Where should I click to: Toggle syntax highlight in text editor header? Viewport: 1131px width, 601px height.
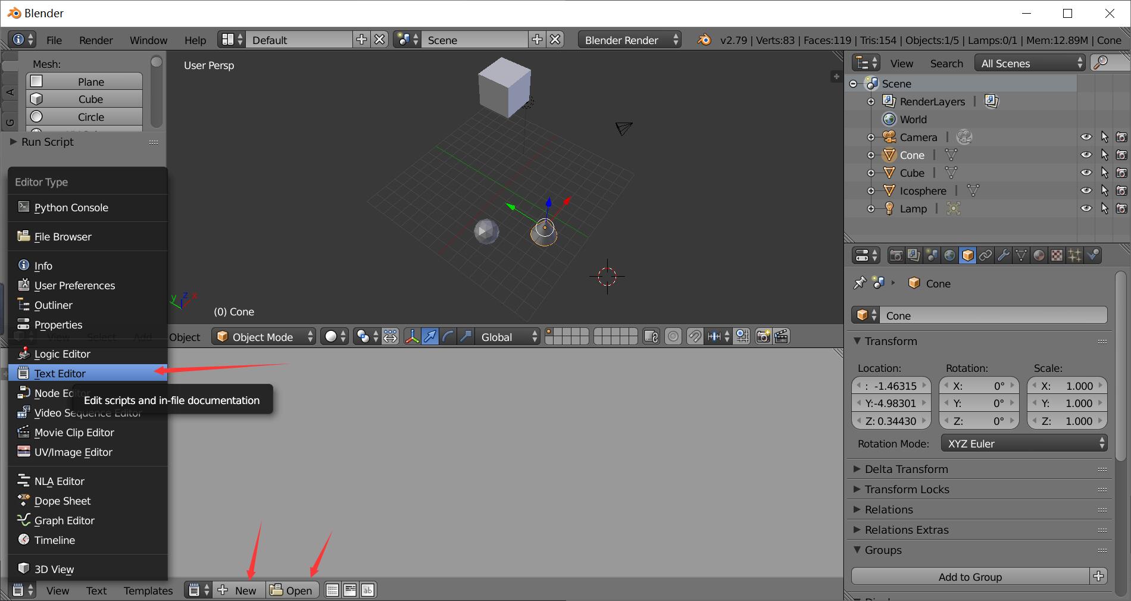click(368, 590)
